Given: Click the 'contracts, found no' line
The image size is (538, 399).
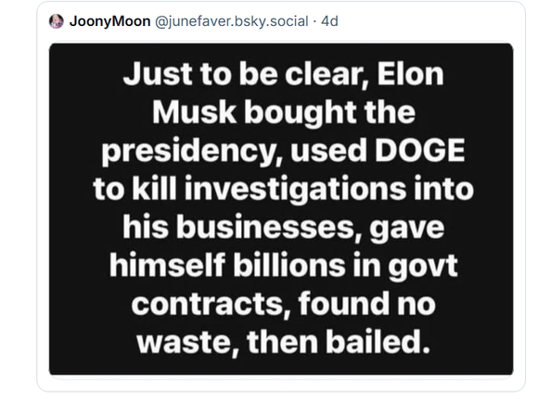Looking at the screenshot, I should click(x=284, y=304).
